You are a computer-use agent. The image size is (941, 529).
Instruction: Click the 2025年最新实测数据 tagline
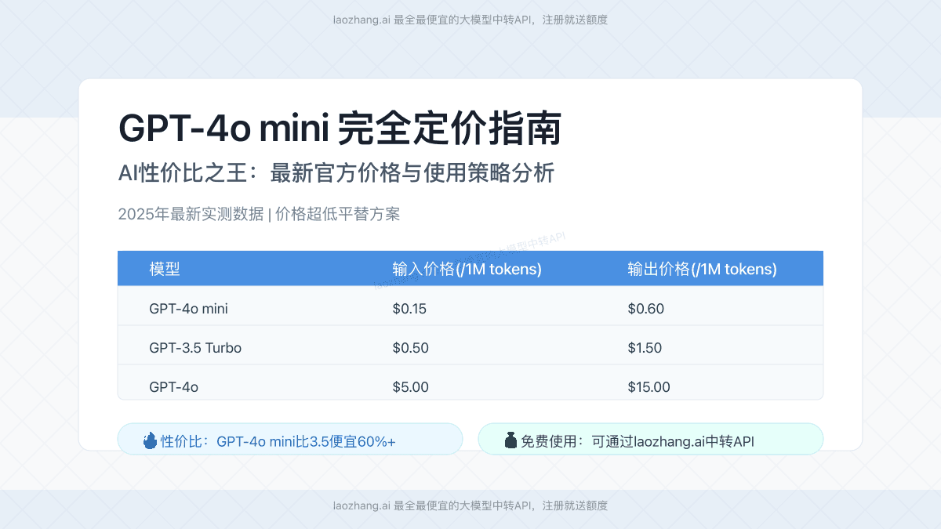click(x=259, y=214)
